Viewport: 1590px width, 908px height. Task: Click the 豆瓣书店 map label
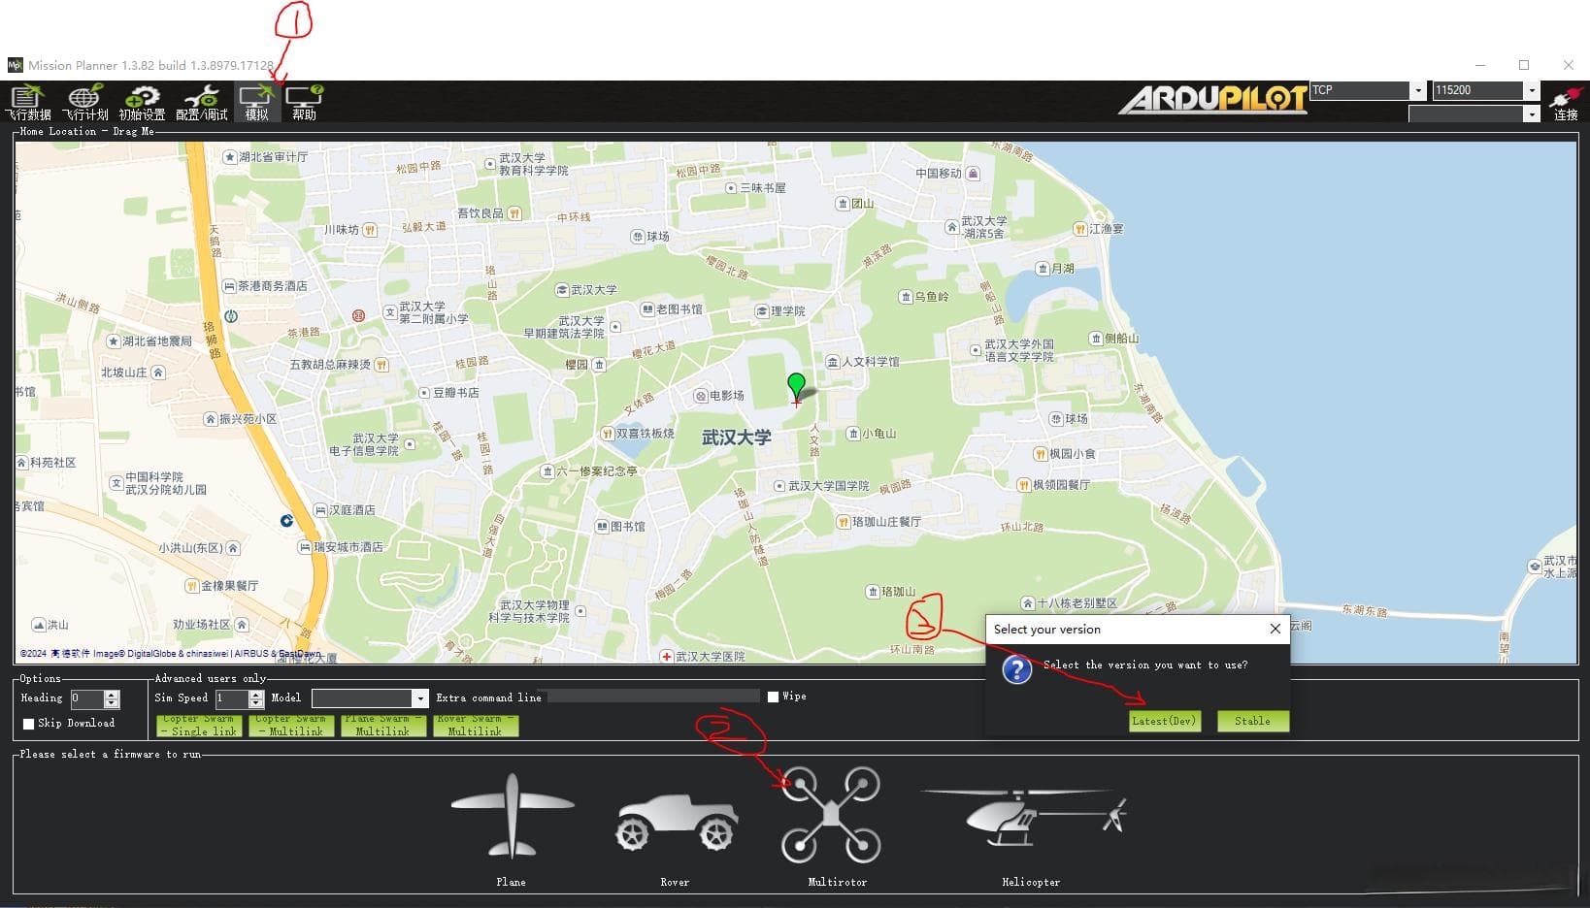(455, 393)
